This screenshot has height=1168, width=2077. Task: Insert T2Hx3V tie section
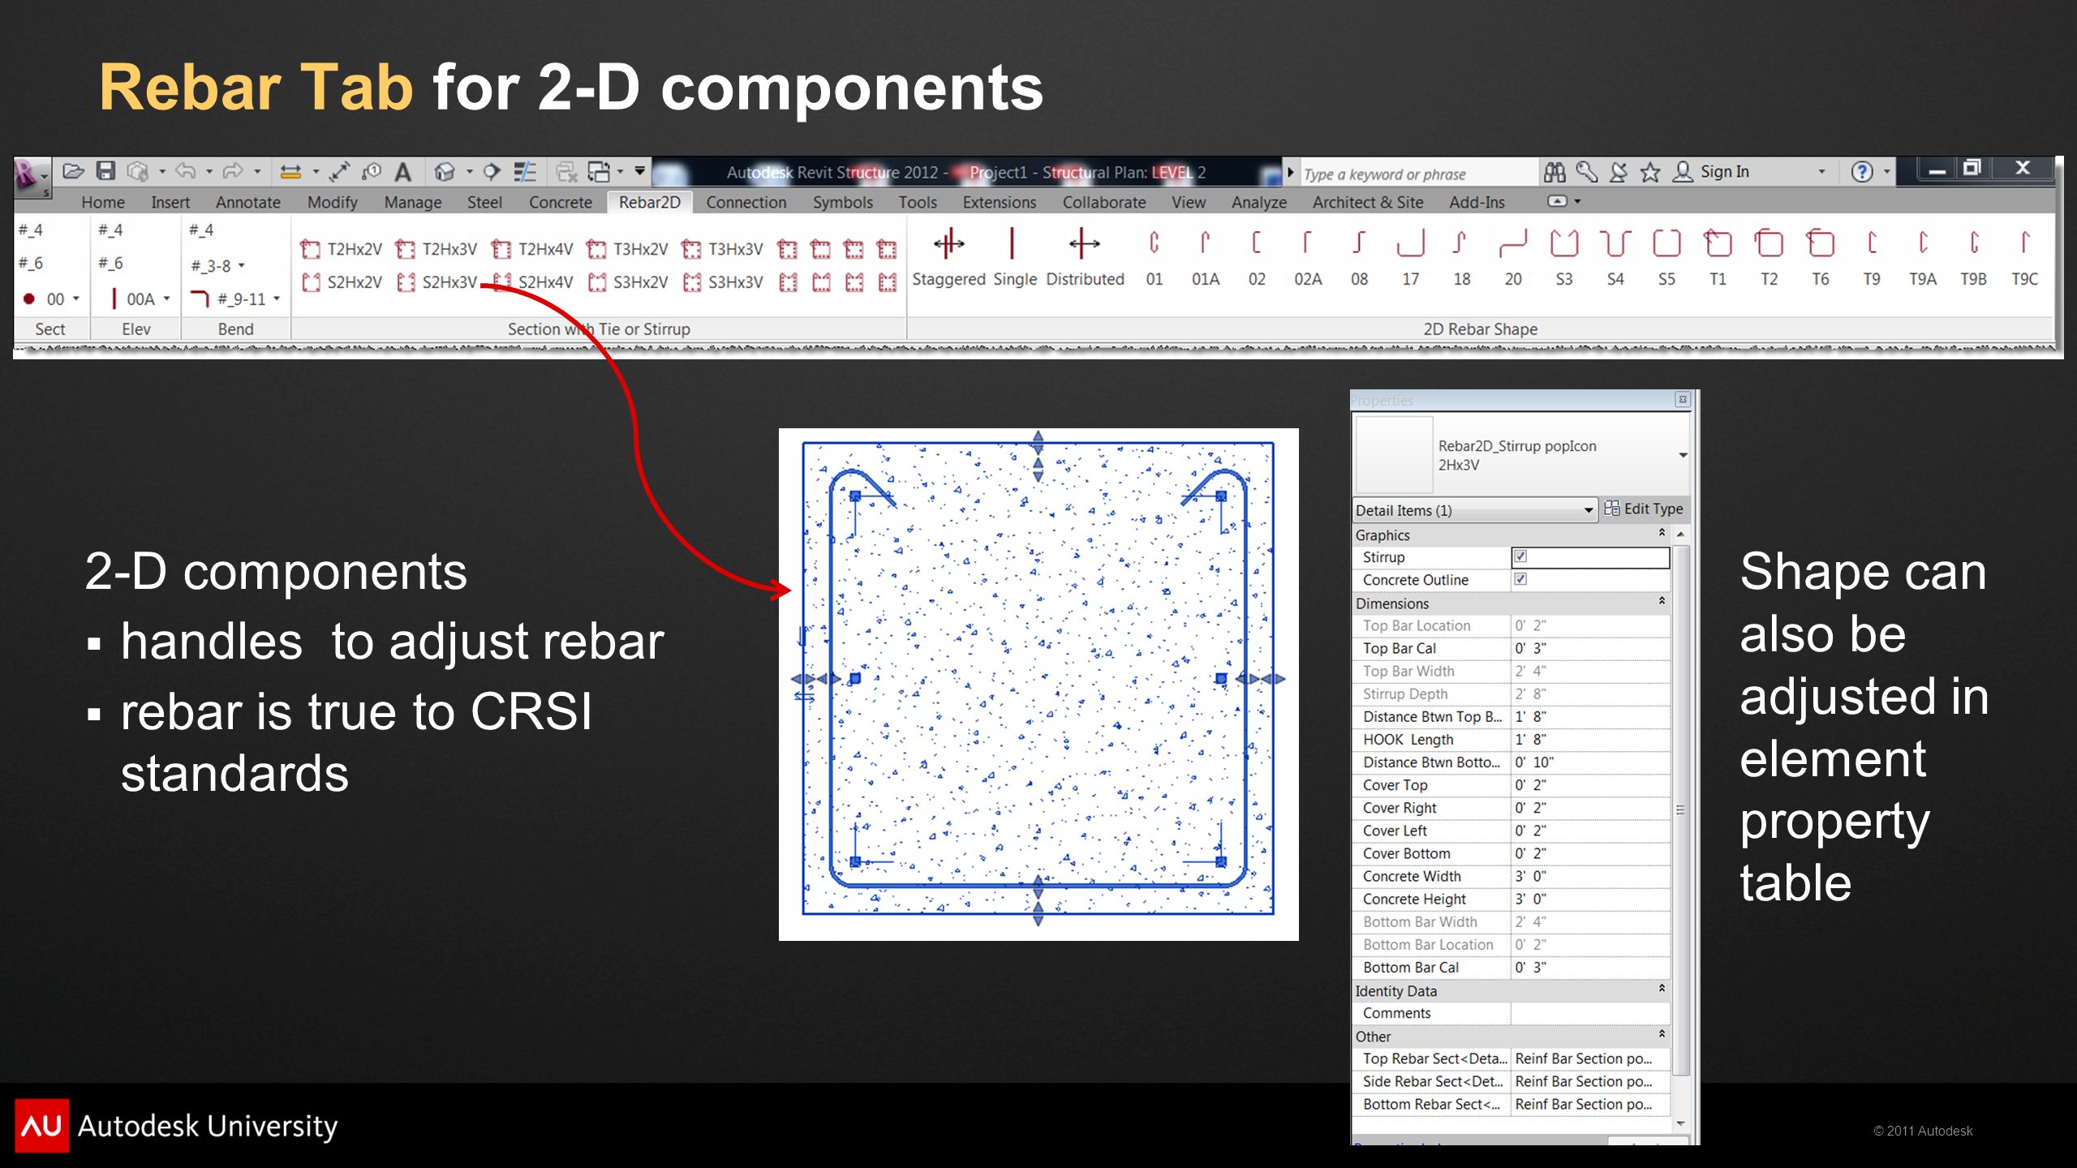[x=436, y=249]
